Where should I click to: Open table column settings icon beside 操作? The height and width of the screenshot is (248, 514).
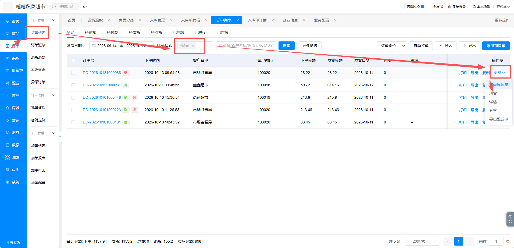coord(502,61)
